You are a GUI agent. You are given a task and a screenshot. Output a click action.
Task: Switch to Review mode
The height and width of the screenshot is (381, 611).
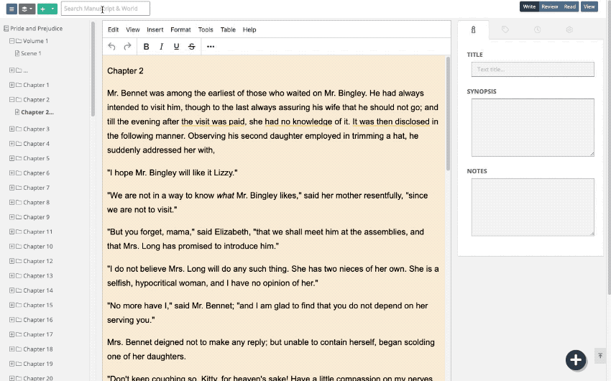click(550, 6)
